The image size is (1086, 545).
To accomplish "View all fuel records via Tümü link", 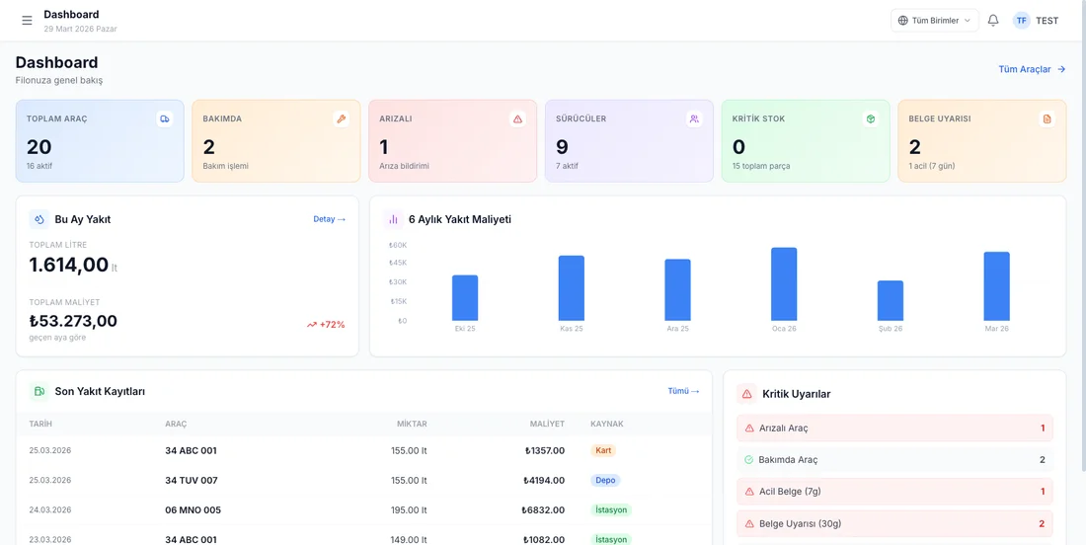I will pos(683,391).
